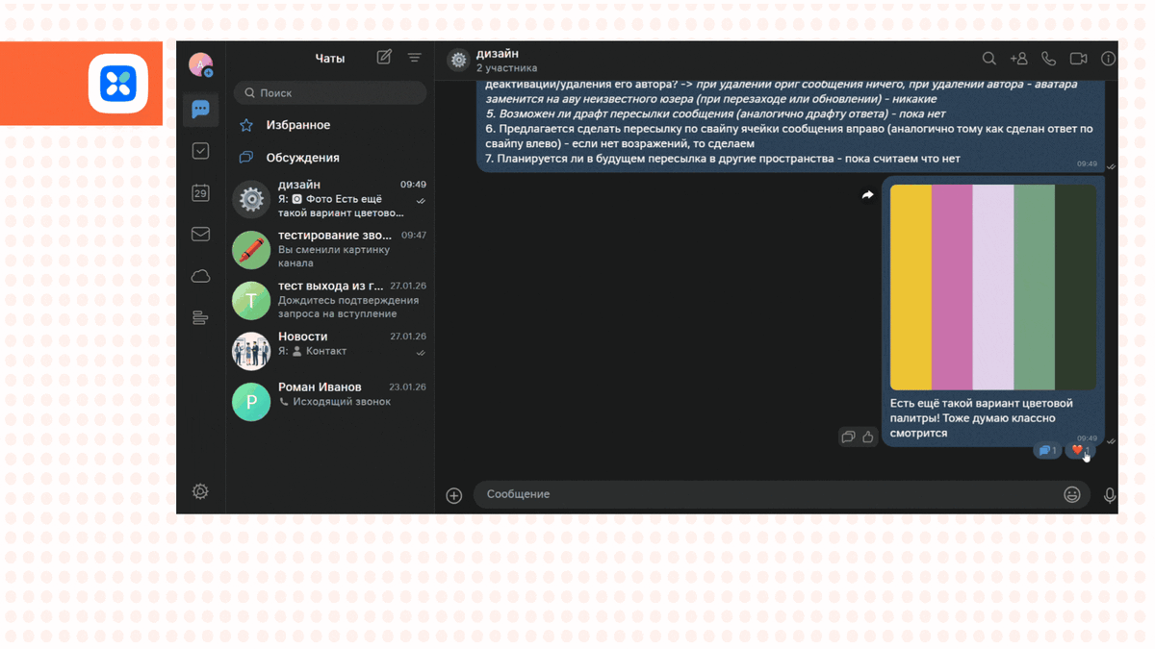Click the дизайн chat avatar in header

[x=458, y=60]
